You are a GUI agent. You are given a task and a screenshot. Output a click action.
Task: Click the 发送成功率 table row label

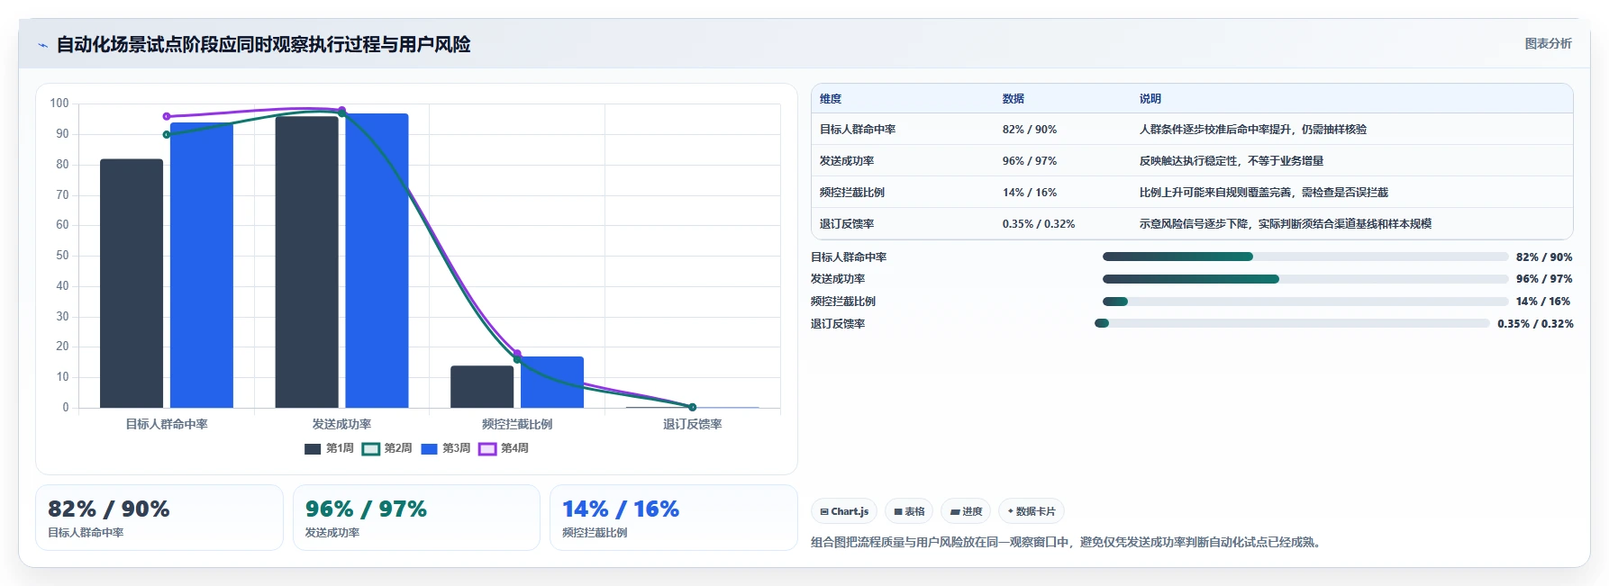click(847, 161)
